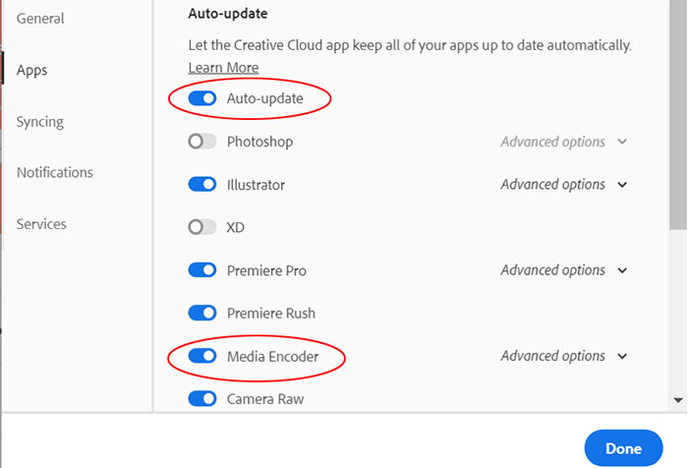Disable Illustrator auto-update toggle
The width and height of the screenshot is (688, 468).
point(202,185)
